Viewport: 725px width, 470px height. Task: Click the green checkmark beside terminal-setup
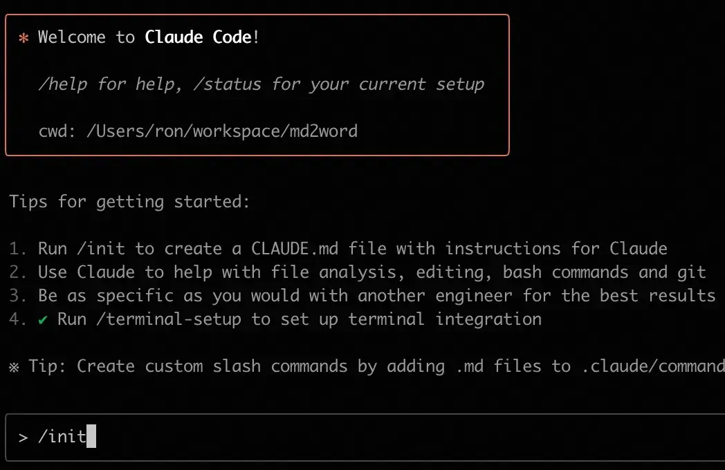43,319
